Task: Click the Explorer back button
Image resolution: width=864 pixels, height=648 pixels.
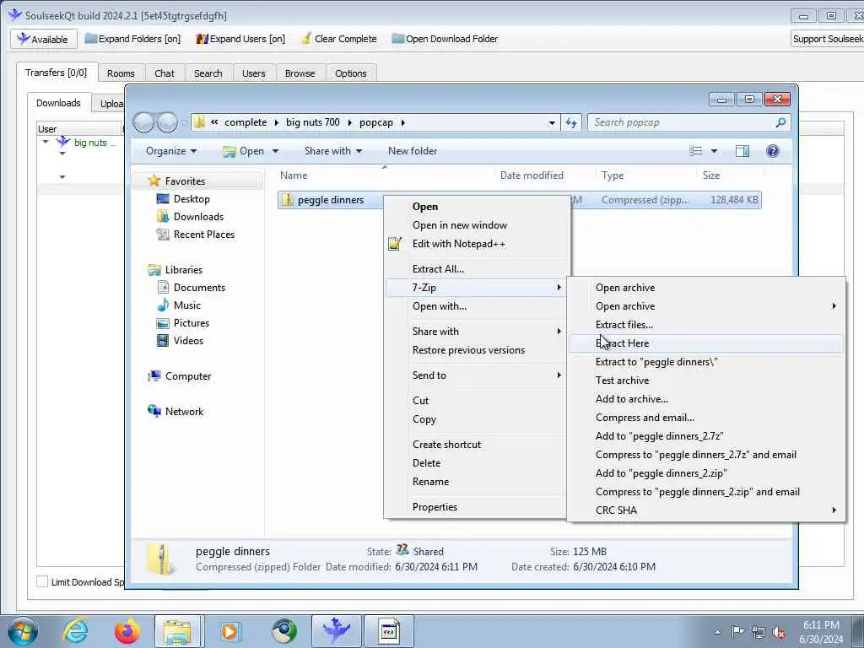Action: (144, 122)
